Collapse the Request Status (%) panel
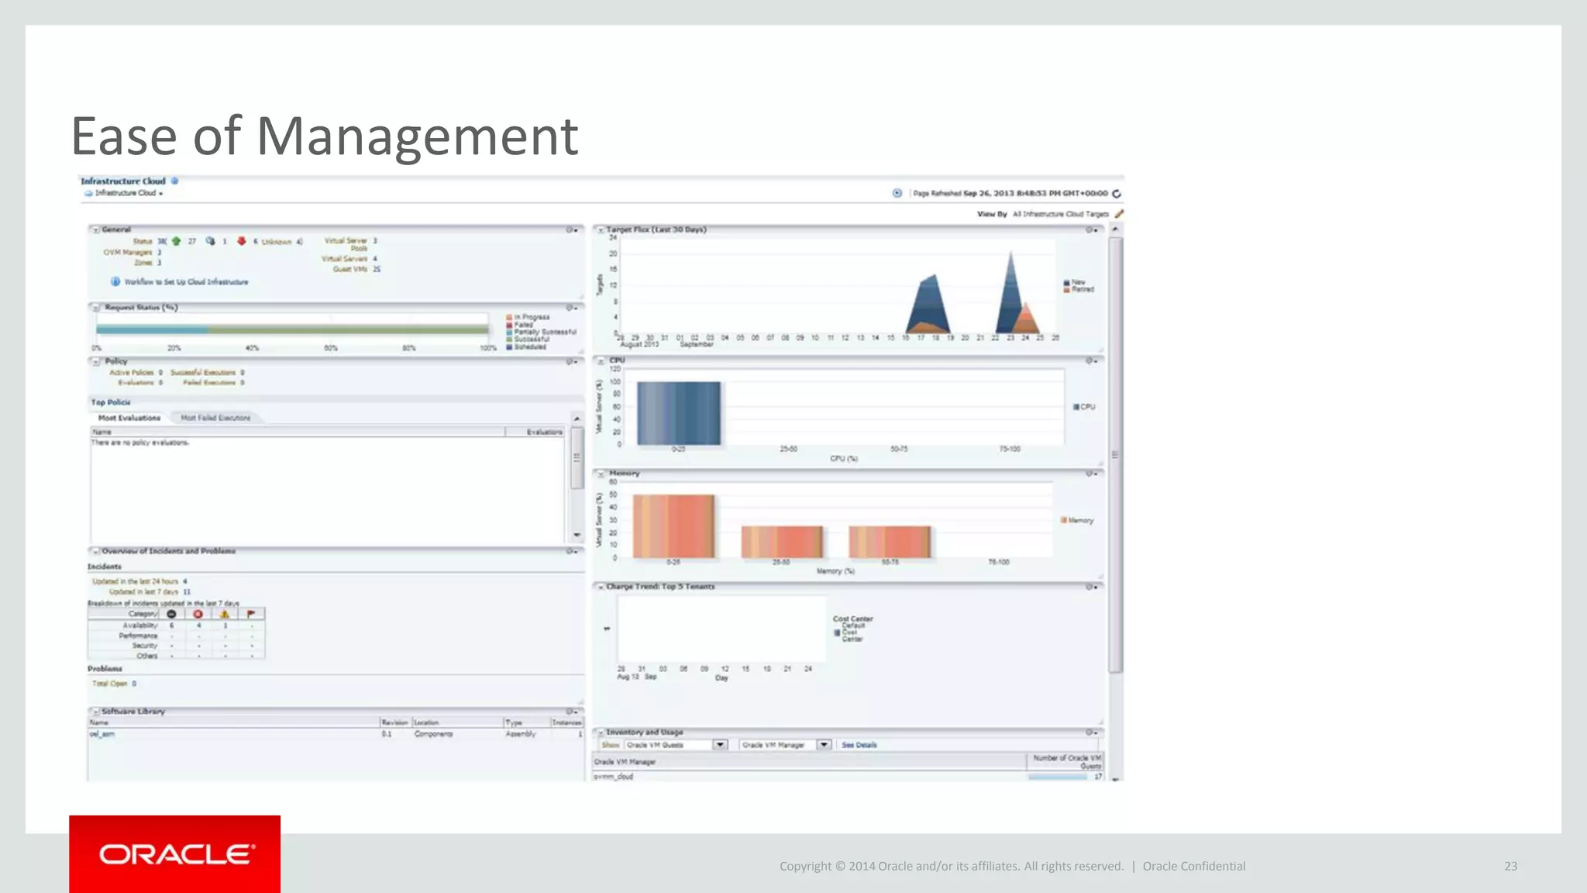Screen dimensions: 1587x893 click(95, 308)
